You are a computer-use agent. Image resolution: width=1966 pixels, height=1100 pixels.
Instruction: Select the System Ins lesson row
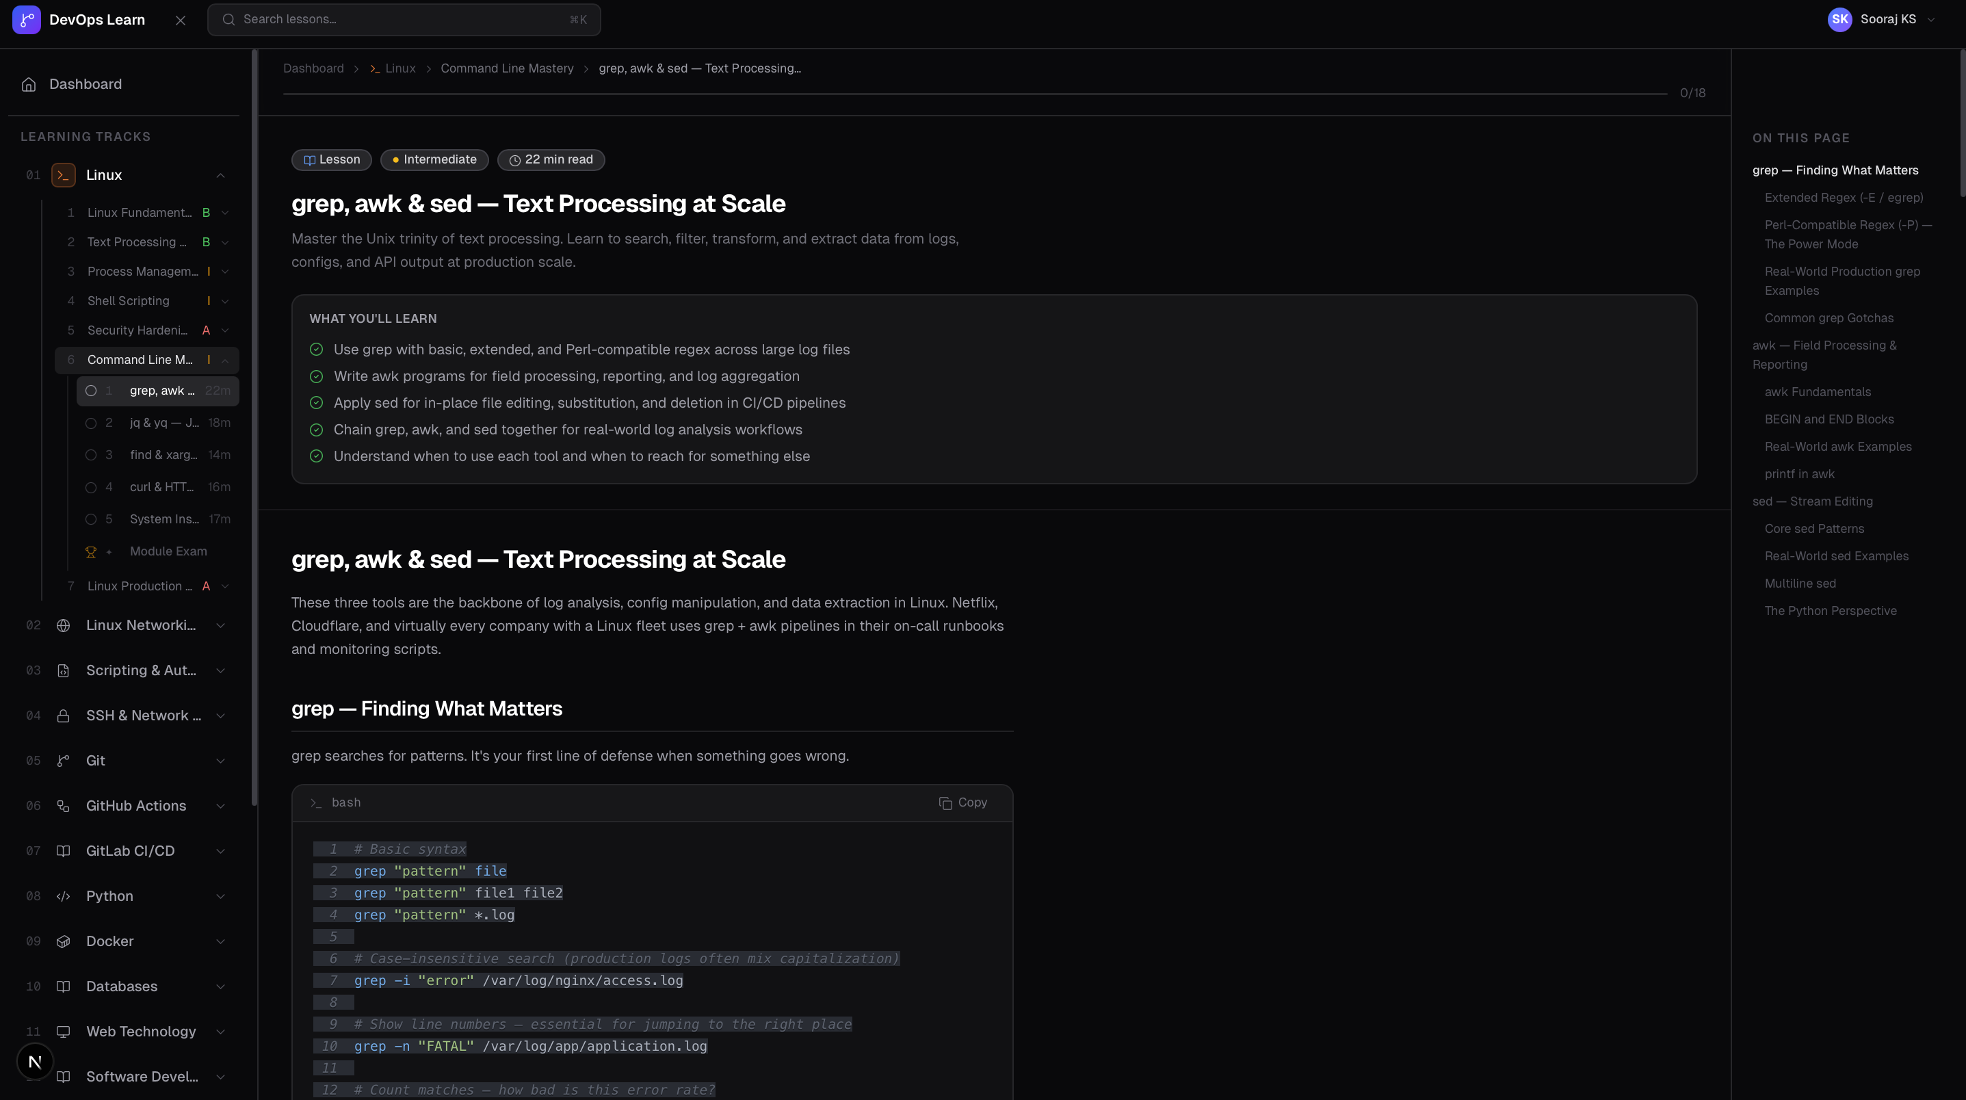tap(157, 519)
